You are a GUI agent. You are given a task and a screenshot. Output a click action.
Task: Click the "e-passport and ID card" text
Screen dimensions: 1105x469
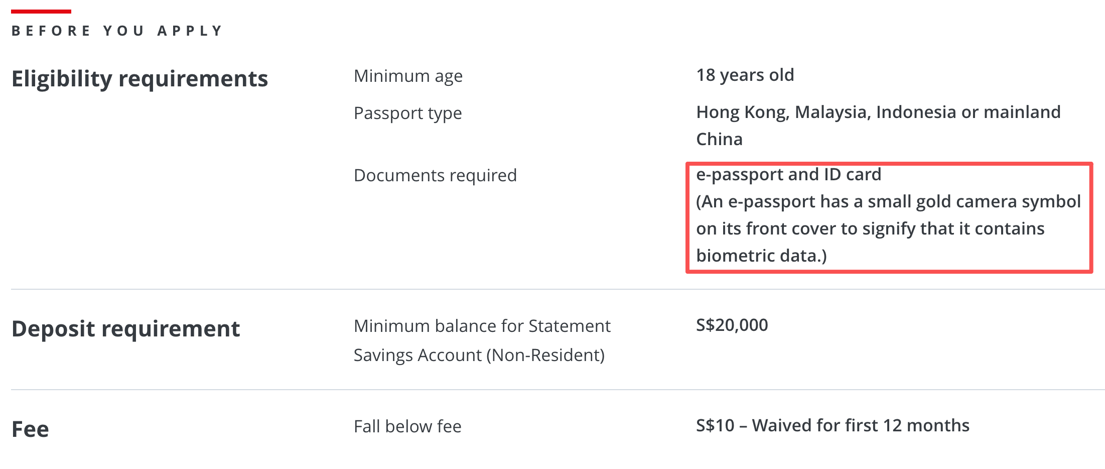788,174
